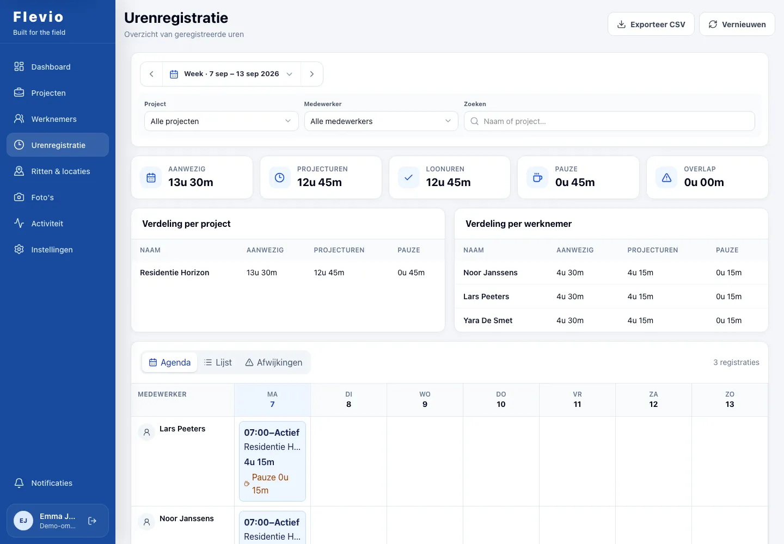Viewport: 784px width, 544px height.
Task: Click the EJ user avatar
Action: [23, 521]
